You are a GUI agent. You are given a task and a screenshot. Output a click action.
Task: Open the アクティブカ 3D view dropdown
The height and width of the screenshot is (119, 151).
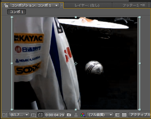coord(140,115)
